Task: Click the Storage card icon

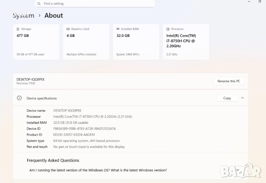Action: pyautogui.click(x=17, y=29)
